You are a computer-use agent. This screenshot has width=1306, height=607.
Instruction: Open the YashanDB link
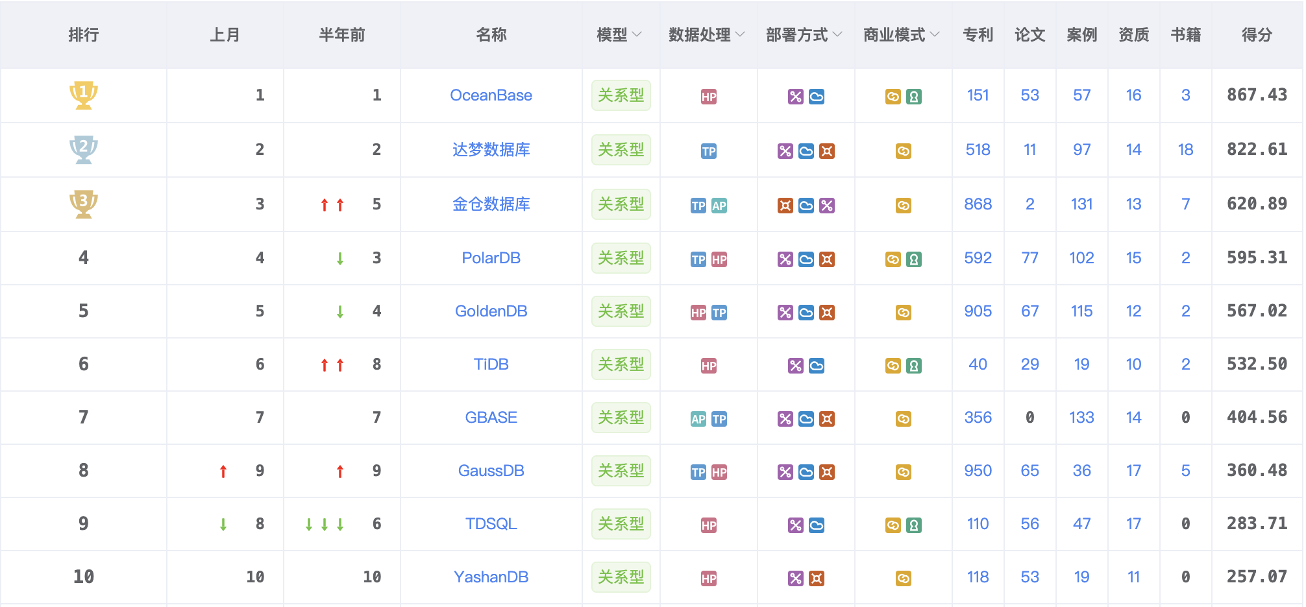491,577
